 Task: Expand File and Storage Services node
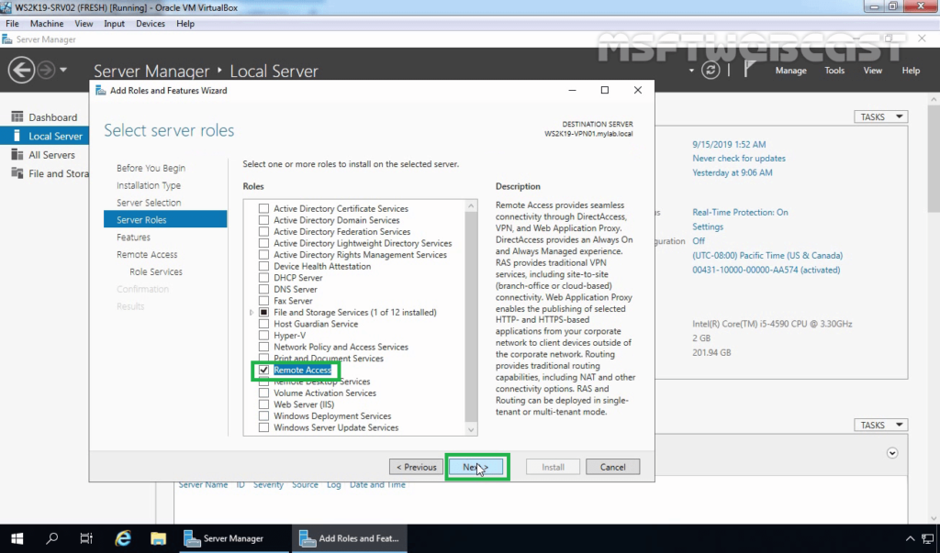(252, 312)
